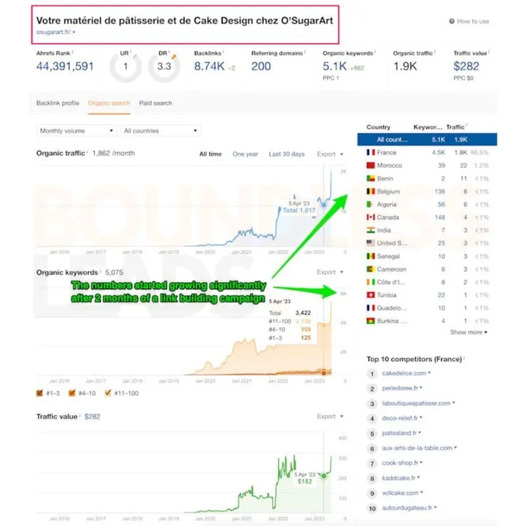Click the UR score gauge
This screenshot has width=526, height=526.
pyautogui.click(x=125, y=67)
